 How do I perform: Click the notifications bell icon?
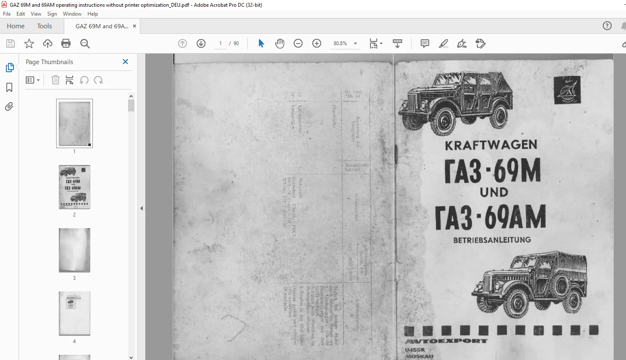click(623, 26)
